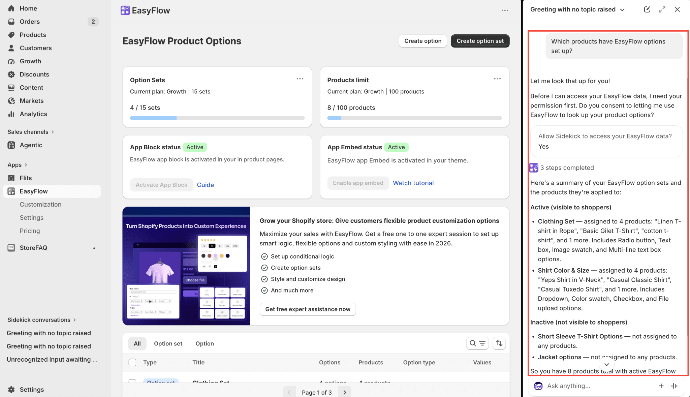Click the Ask anything input field
This screenshot has width=690, height=397.
coord(600,386)
